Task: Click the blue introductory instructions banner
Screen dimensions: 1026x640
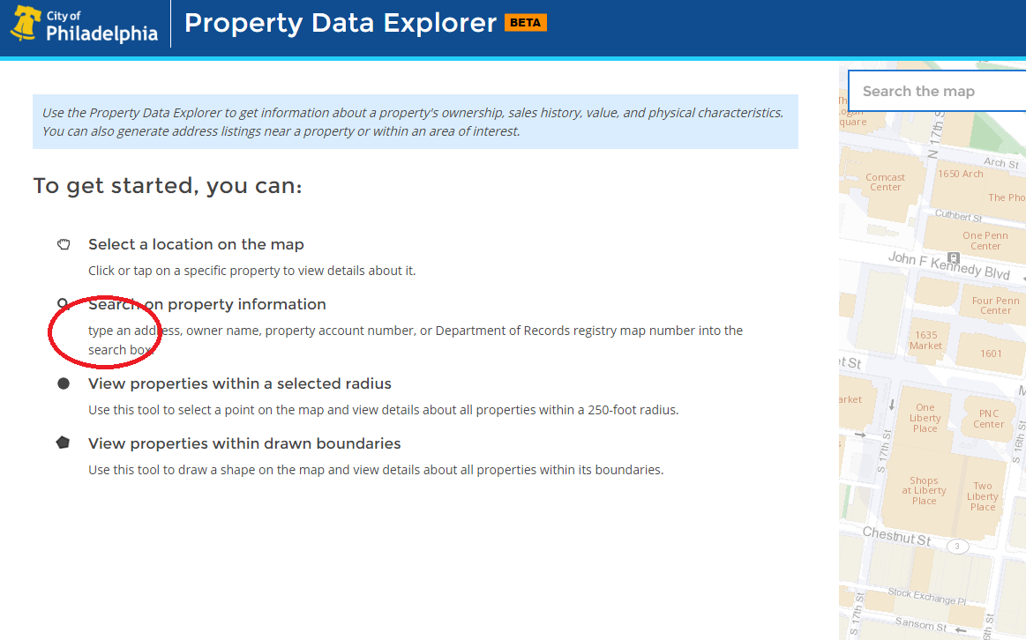Action: [x=415, y=121]
